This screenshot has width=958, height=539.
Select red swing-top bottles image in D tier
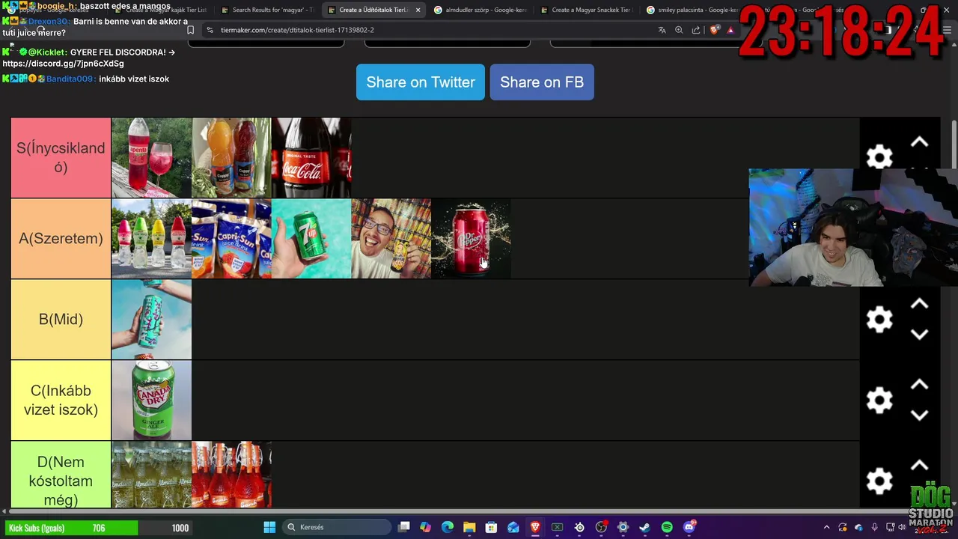coord(231,475)
